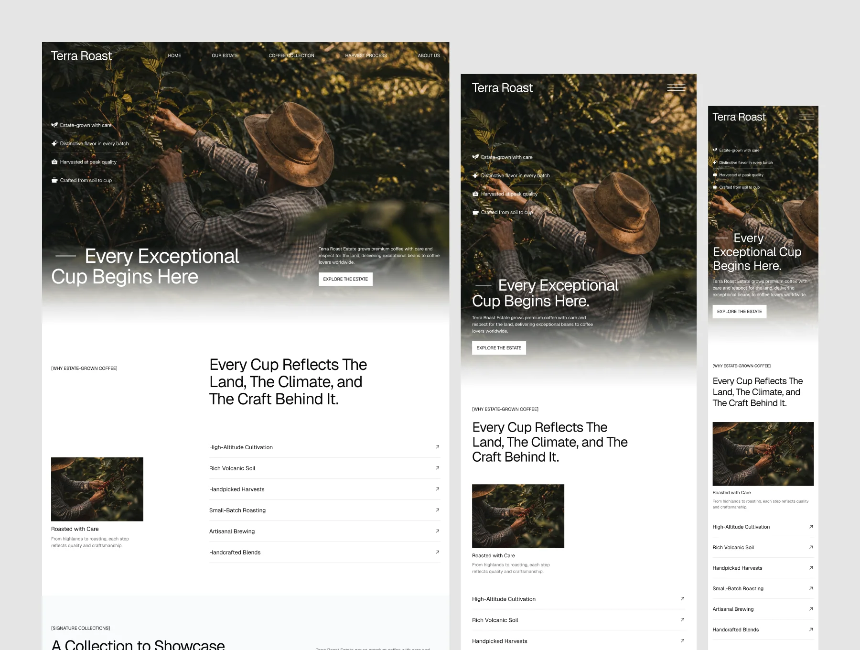Open the mobile layout hamburger menu
This screenshot has width=860, height=650.
[x=806, y=117]
